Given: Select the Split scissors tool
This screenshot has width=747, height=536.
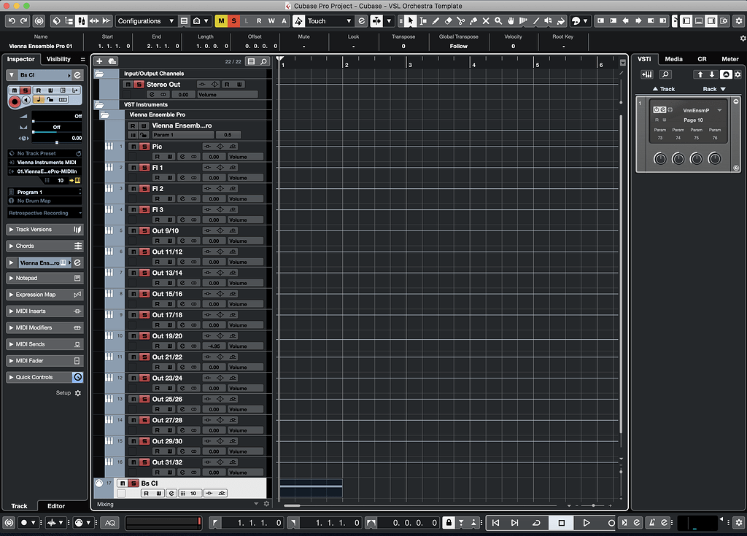Looking at the screenshot, I should click(x=461, y=21).
